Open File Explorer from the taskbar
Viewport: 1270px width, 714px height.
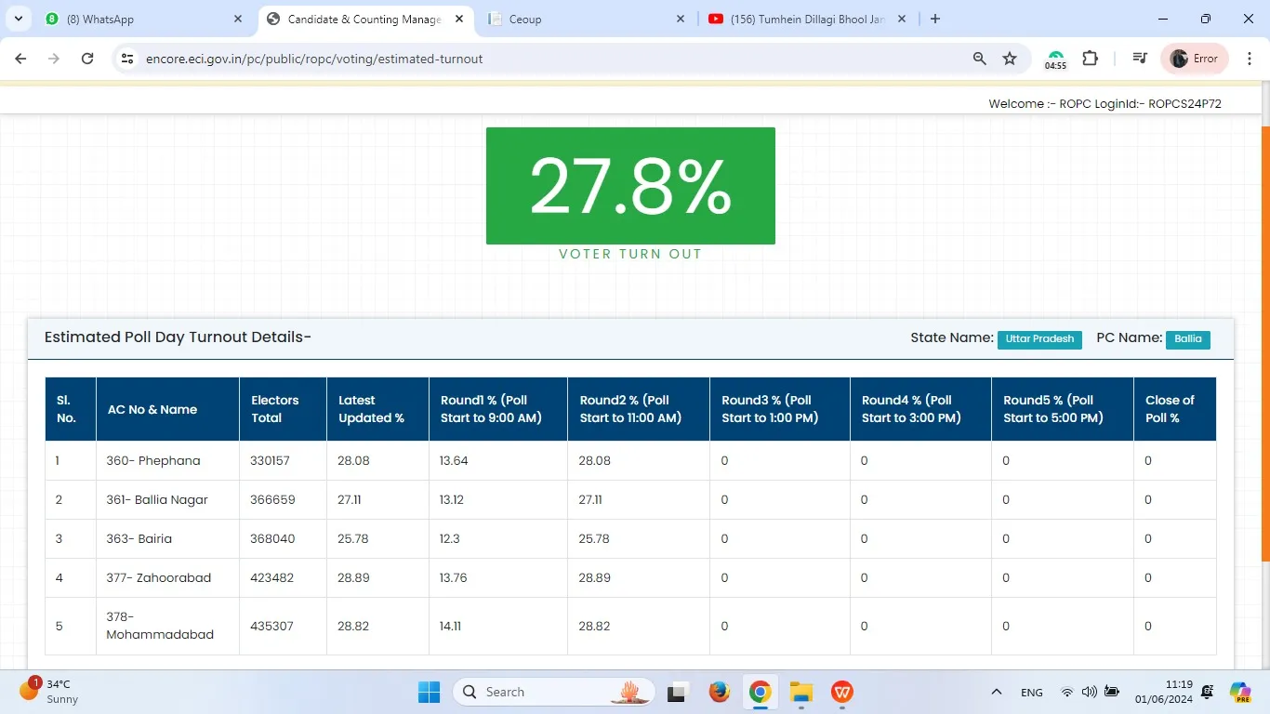(801, 692)
